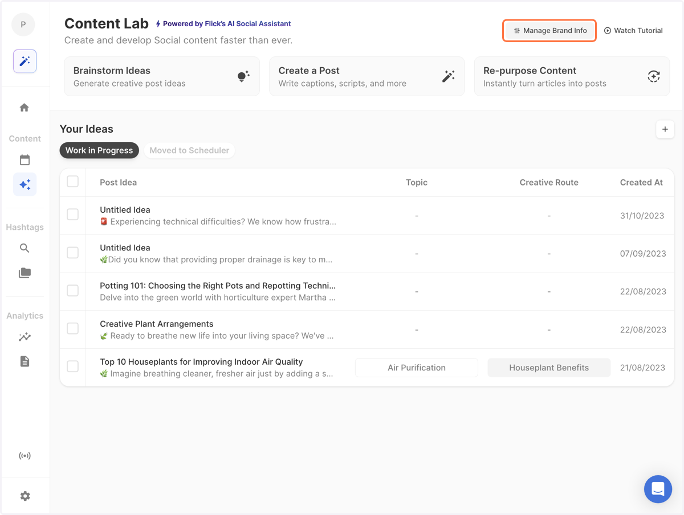Click Watch Tutorial
The width and height of the screenshot is (684, 515).
(x=633, y=31)
